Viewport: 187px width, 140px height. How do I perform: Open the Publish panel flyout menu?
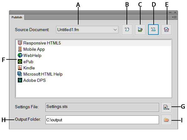pyautogui.click(x=175, y=17)
